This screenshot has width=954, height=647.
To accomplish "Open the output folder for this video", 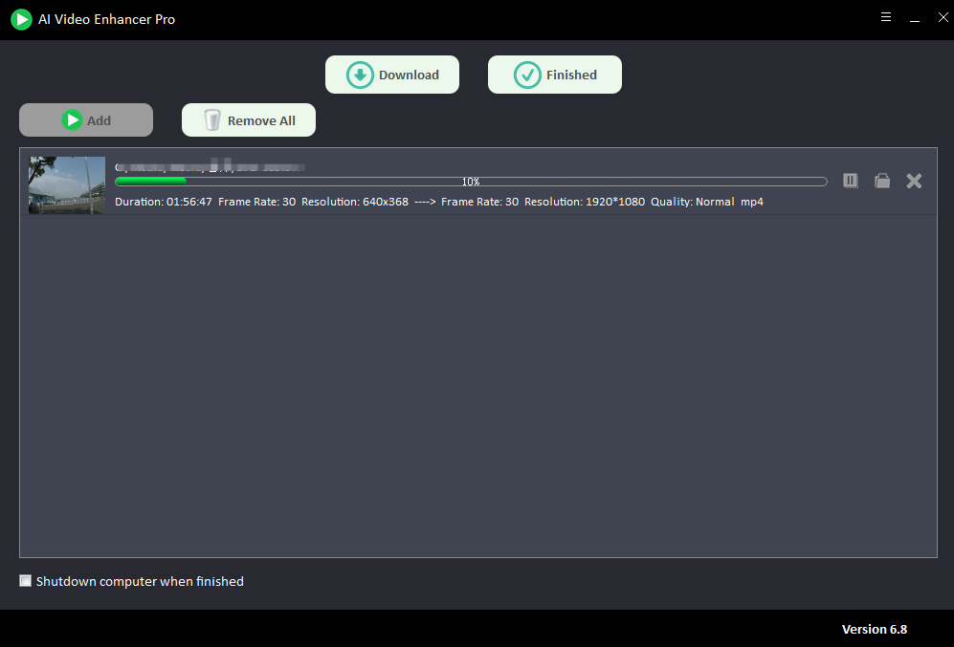I will tap(882, 181).
